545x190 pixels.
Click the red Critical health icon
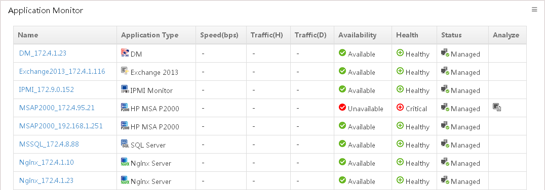click(400, 108)
